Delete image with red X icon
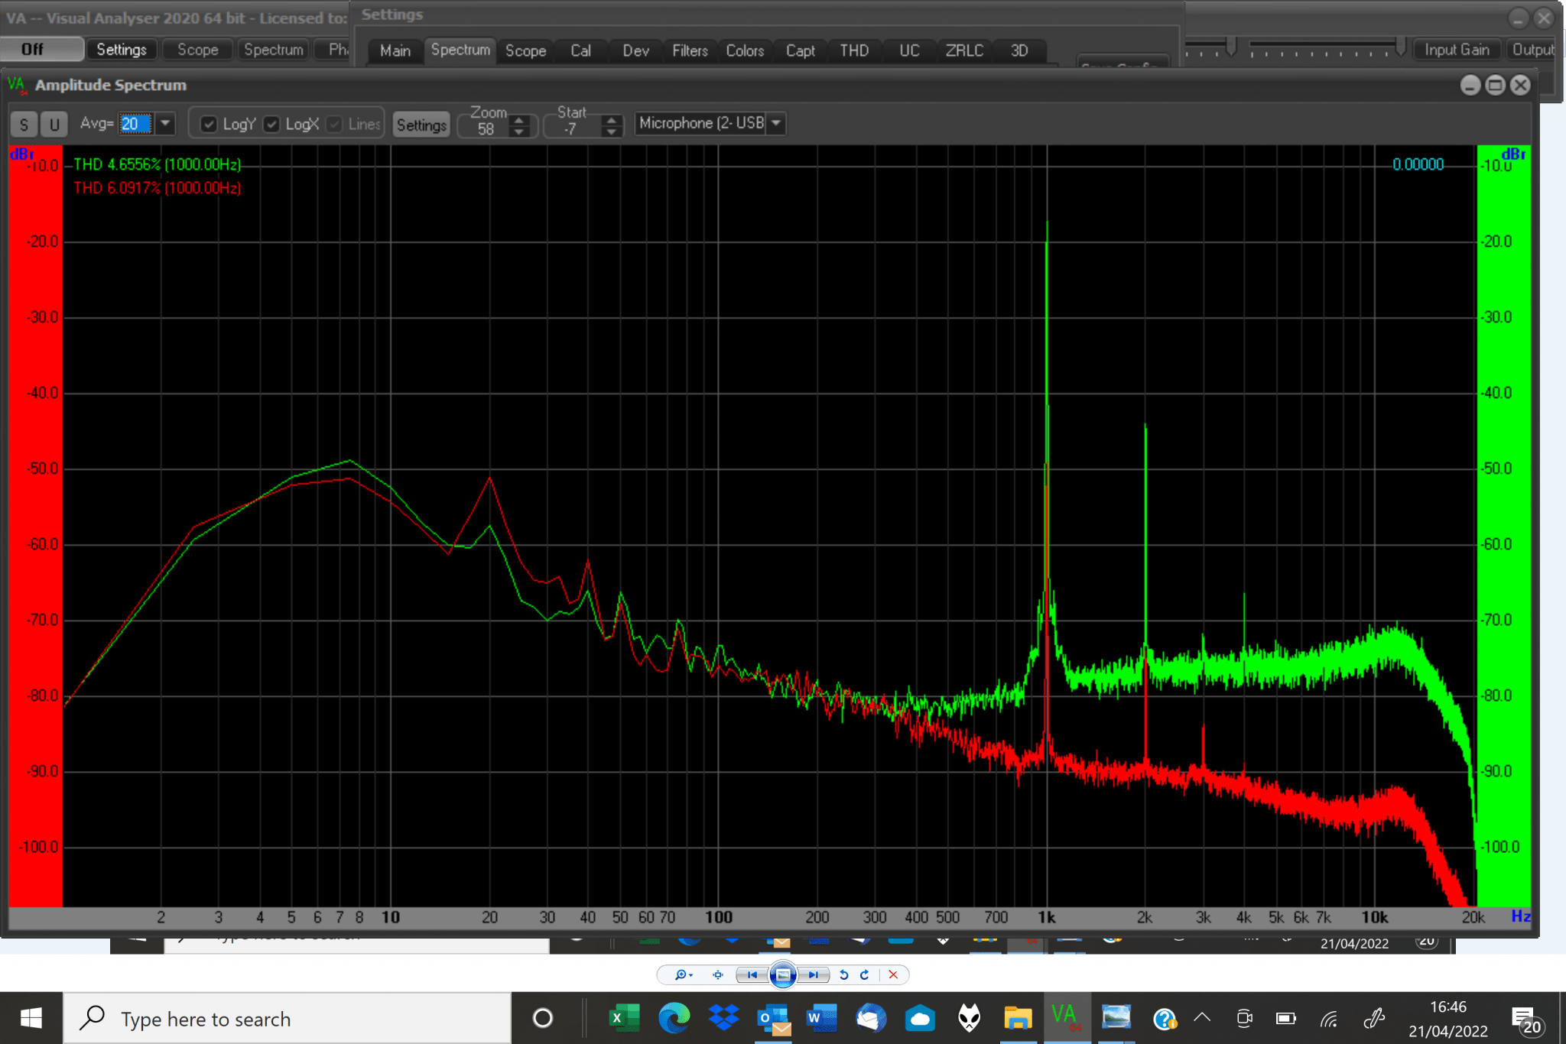The height and width of the screenshot is (1044, 1566). tap(893, 974)
